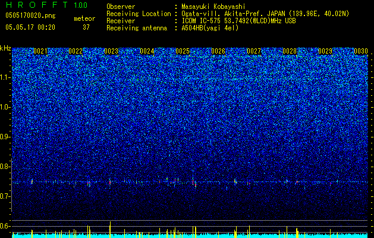Screen dimensions: 374x238
Task: Click the Observer label
Action: point(121,7)
